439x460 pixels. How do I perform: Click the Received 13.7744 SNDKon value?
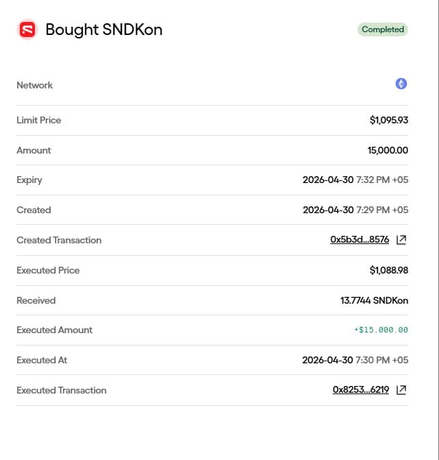click(x=374, y=300)
